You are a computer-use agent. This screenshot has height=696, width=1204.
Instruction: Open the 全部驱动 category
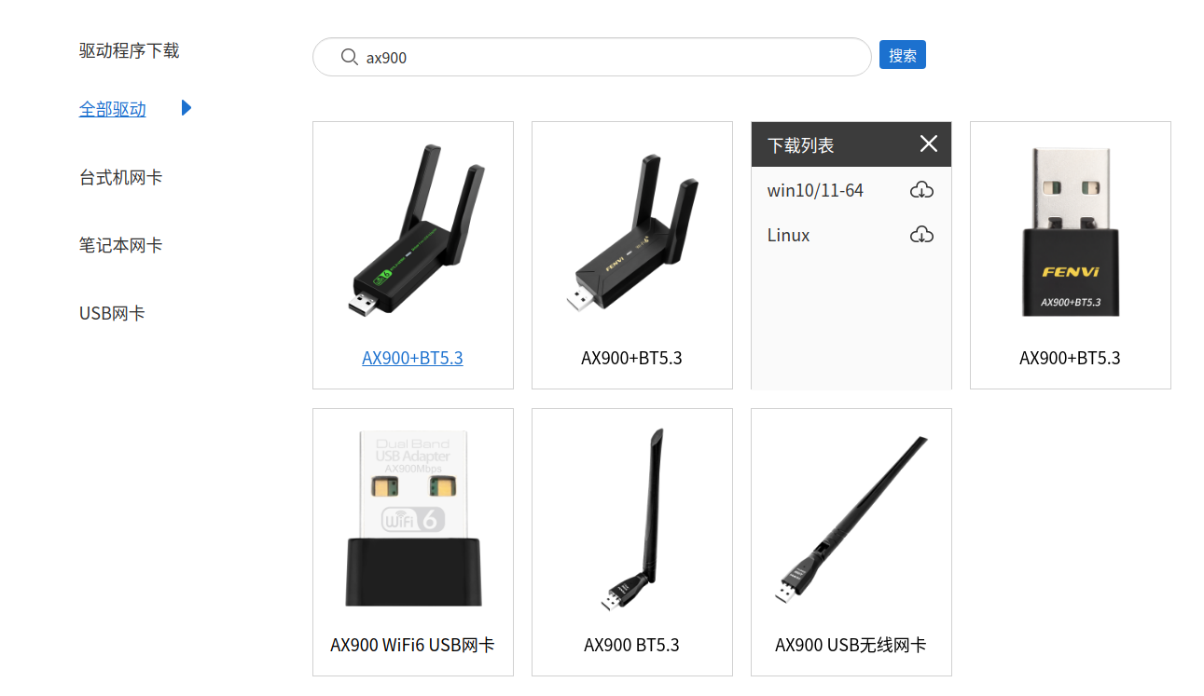113,109
